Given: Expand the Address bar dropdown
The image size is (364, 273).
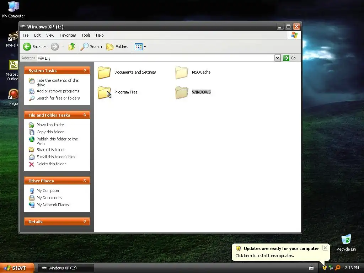Looking at the screenshot, I should 277,58.
